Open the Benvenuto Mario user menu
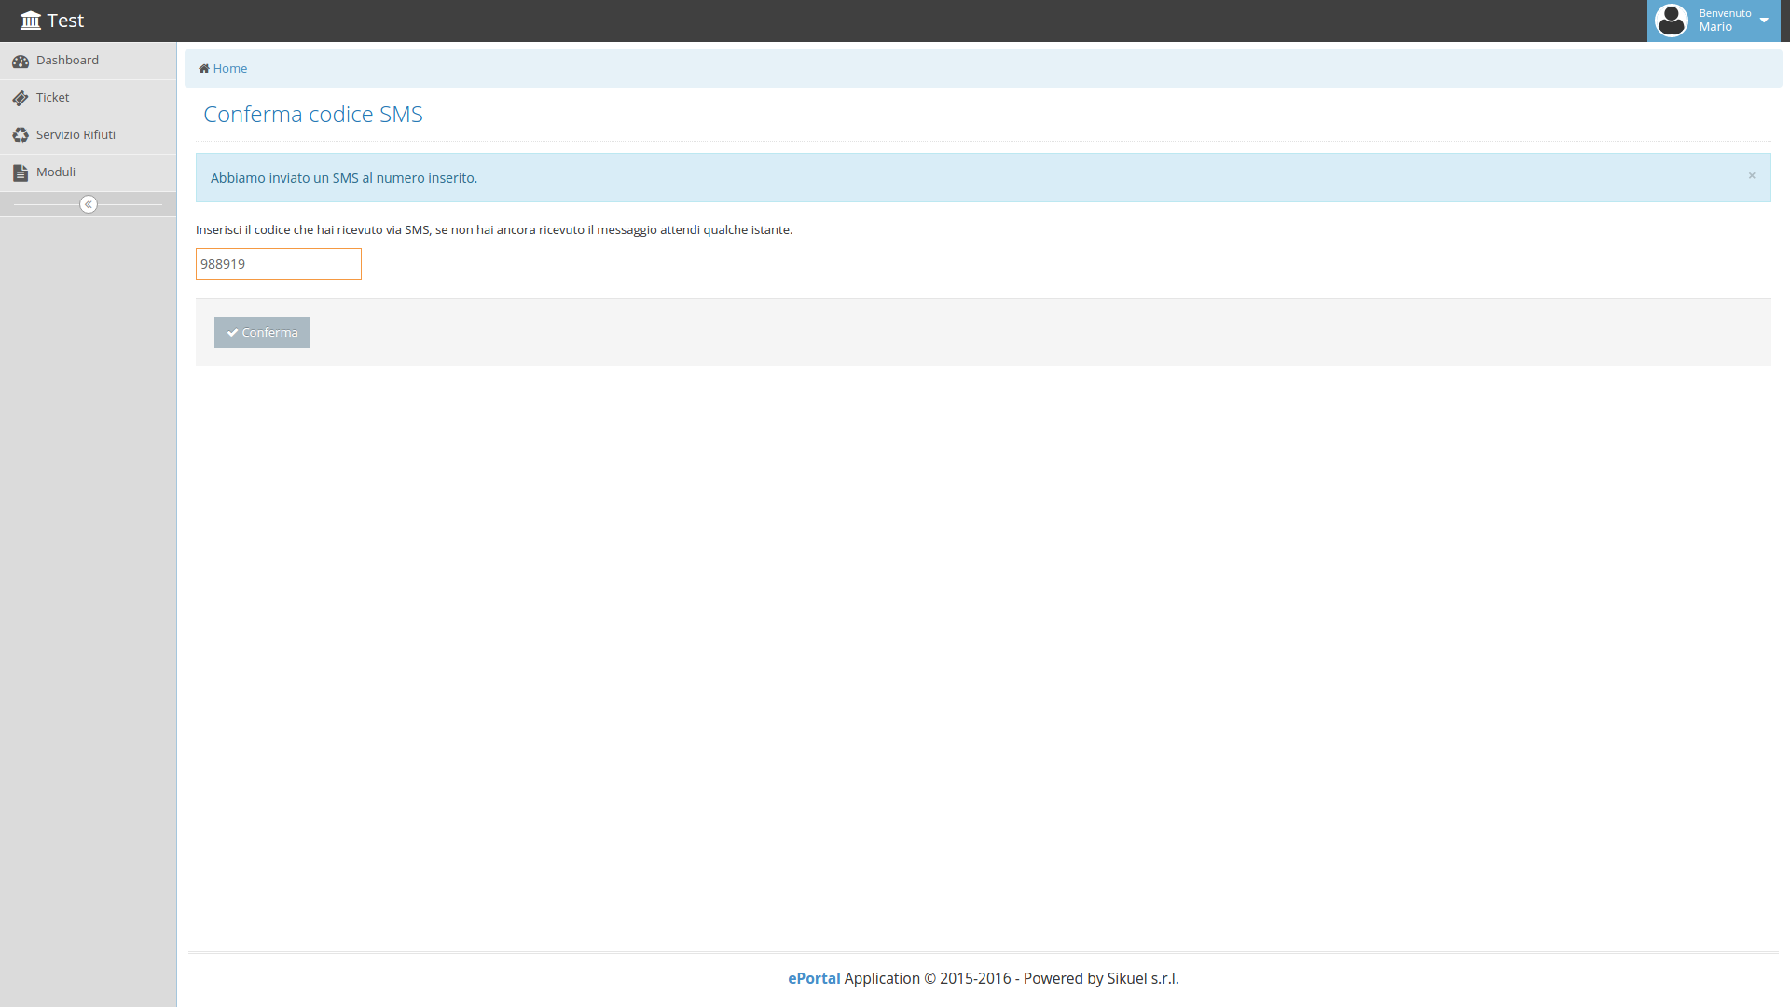The width and height of the screenshot is (1790, 1007). (1724, 21)
